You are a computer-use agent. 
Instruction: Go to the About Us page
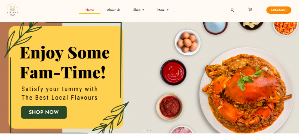pyautogui.click(x=114, y=10)
